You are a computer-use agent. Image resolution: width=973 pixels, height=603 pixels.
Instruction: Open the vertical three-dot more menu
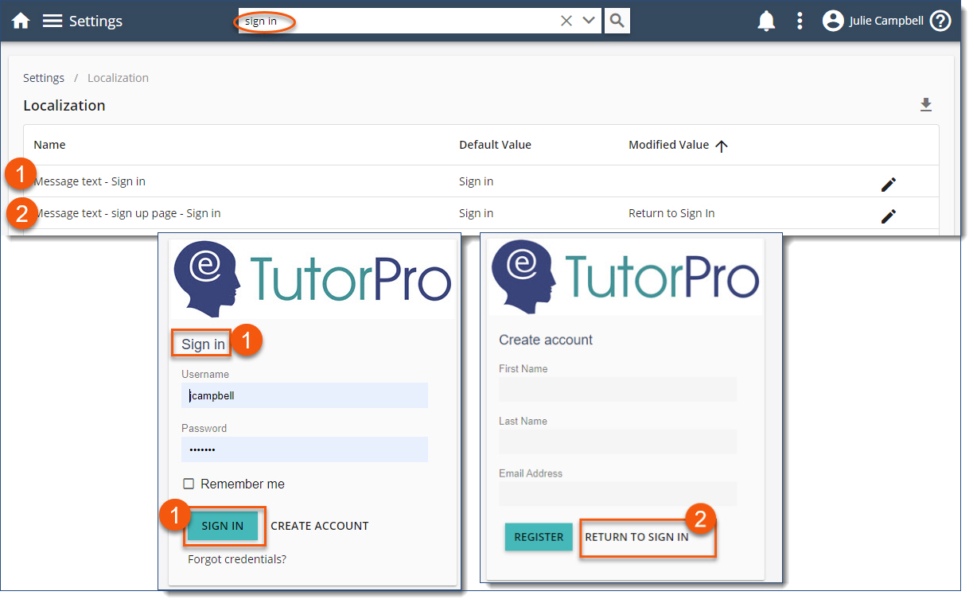pyautogui.click(x=800, y=21)
